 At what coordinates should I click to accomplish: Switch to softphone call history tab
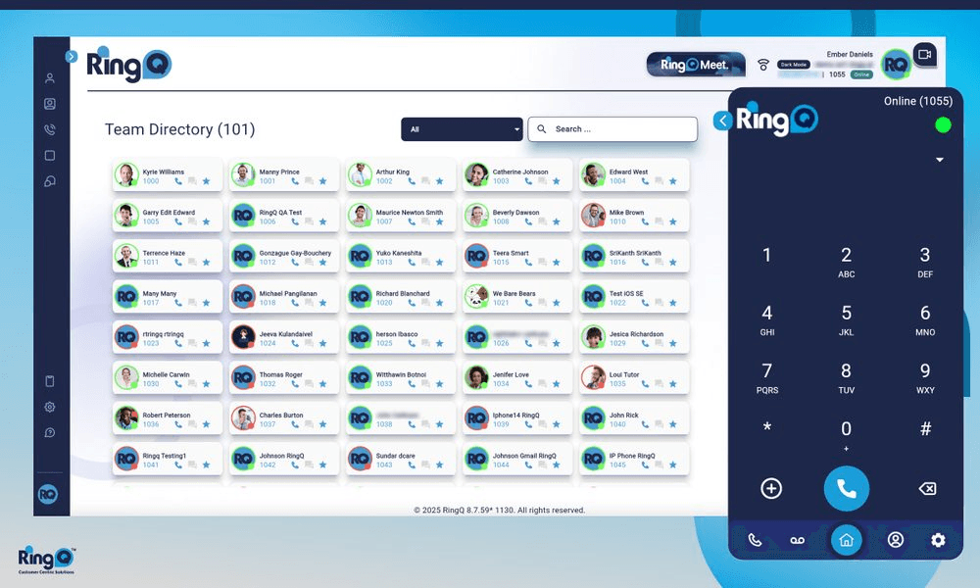pyautogui.click(x=755, y=540)
